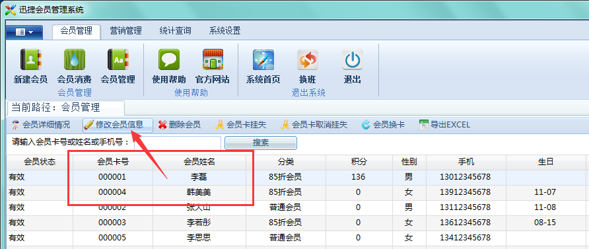The height and width of the screenshot is (249, 589).
Task: Select 会员卡挂失 toolbar item
Action: click(x=241, y=125)
